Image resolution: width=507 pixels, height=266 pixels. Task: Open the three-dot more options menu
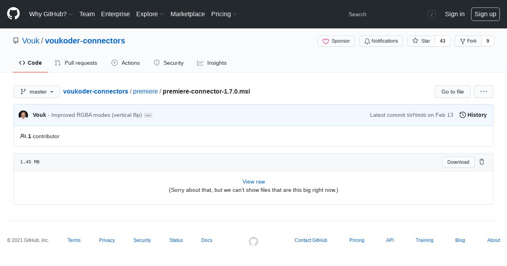pos(484,92)
